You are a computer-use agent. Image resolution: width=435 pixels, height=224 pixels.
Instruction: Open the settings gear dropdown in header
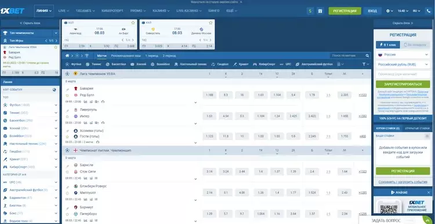390,11
